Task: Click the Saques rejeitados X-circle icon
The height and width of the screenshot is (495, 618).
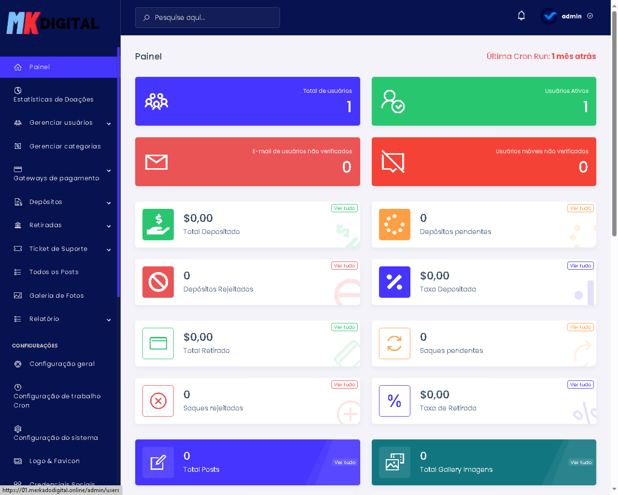Action: pyautogui.click(x=158, y=401)
